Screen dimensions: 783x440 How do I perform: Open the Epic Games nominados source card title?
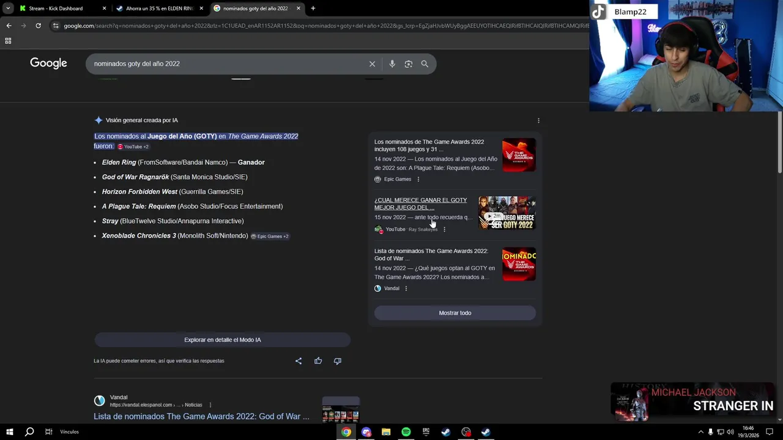click(429, 145)
